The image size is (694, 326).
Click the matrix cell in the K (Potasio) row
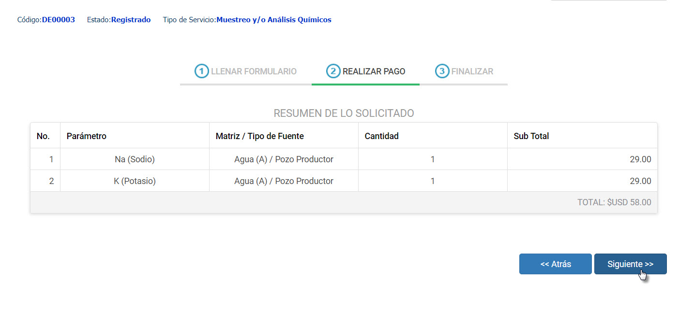[x=284, y=181]
